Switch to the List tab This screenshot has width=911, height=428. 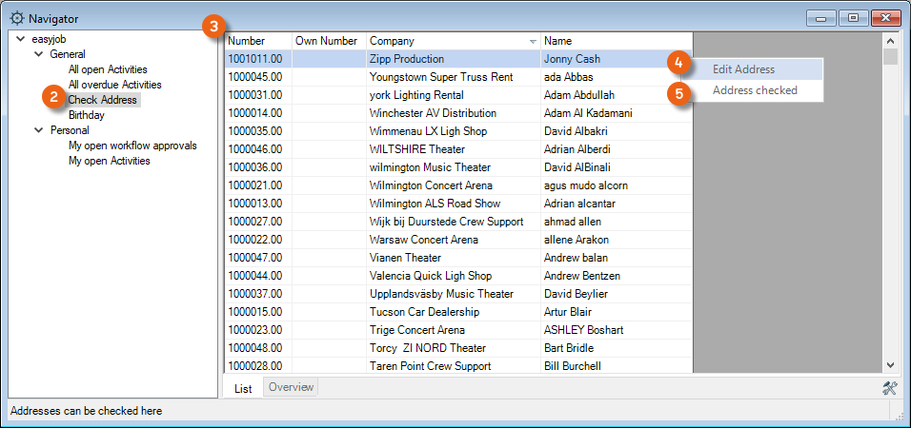tap(243, 388)
